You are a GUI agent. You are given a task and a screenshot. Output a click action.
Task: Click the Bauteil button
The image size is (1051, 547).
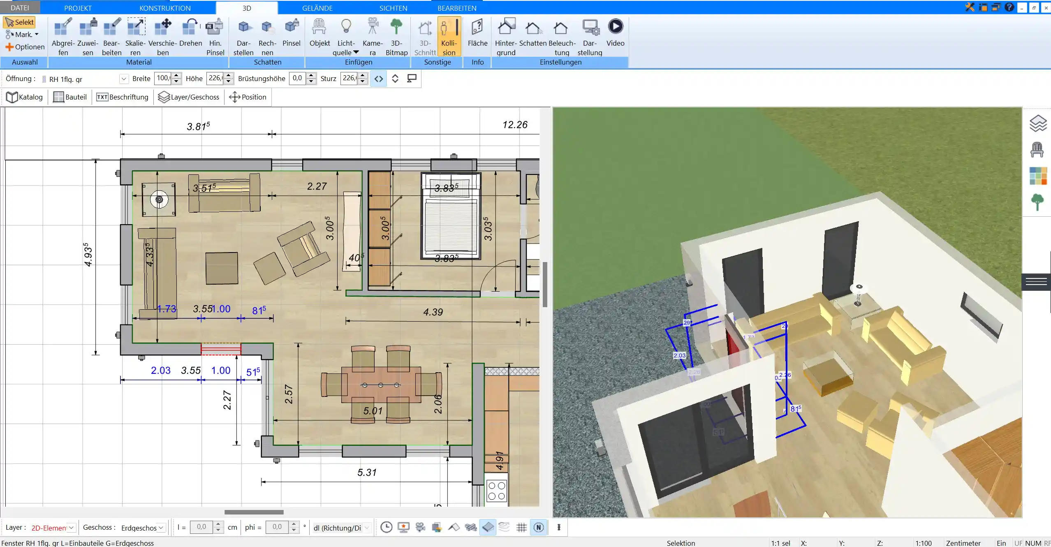pyautogui.click(x=70, y=97)
